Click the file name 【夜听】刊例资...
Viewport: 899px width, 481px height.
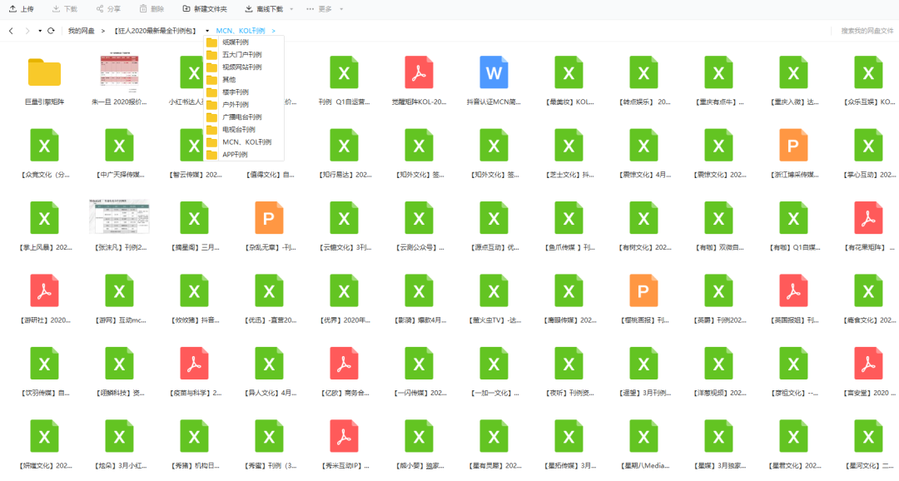coord(569,394)
